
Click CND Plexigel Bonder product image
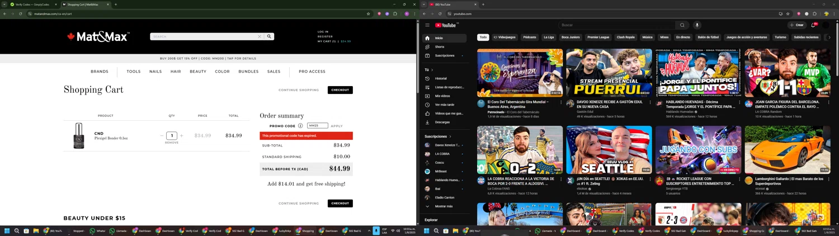[79, 136]
